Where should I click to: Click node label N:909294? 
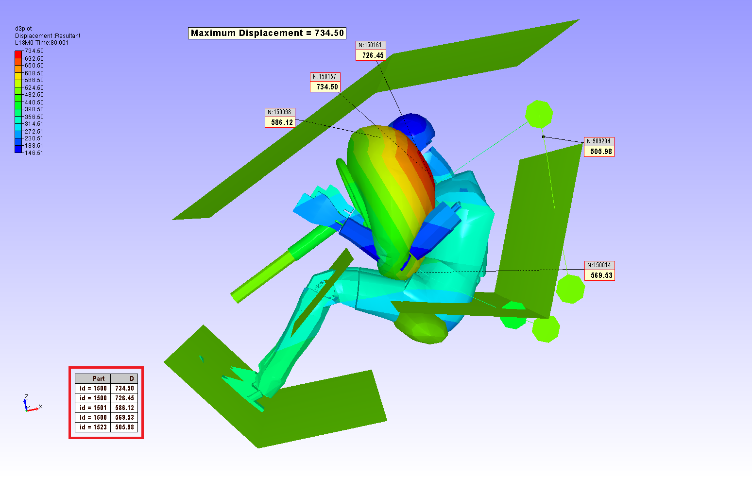point(598,141)
